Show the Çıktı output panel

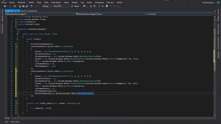(x=7, y=122)
